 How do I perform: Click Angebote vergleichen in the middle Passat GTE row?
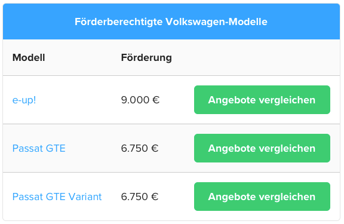(x=262, y=148)
